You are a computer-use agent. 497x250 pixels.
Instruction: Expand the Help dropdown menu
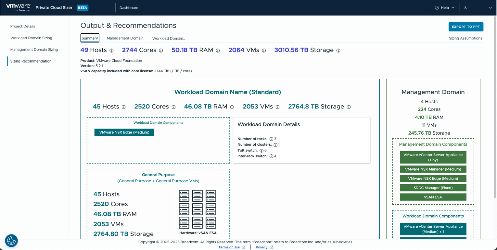pos(445,8)
